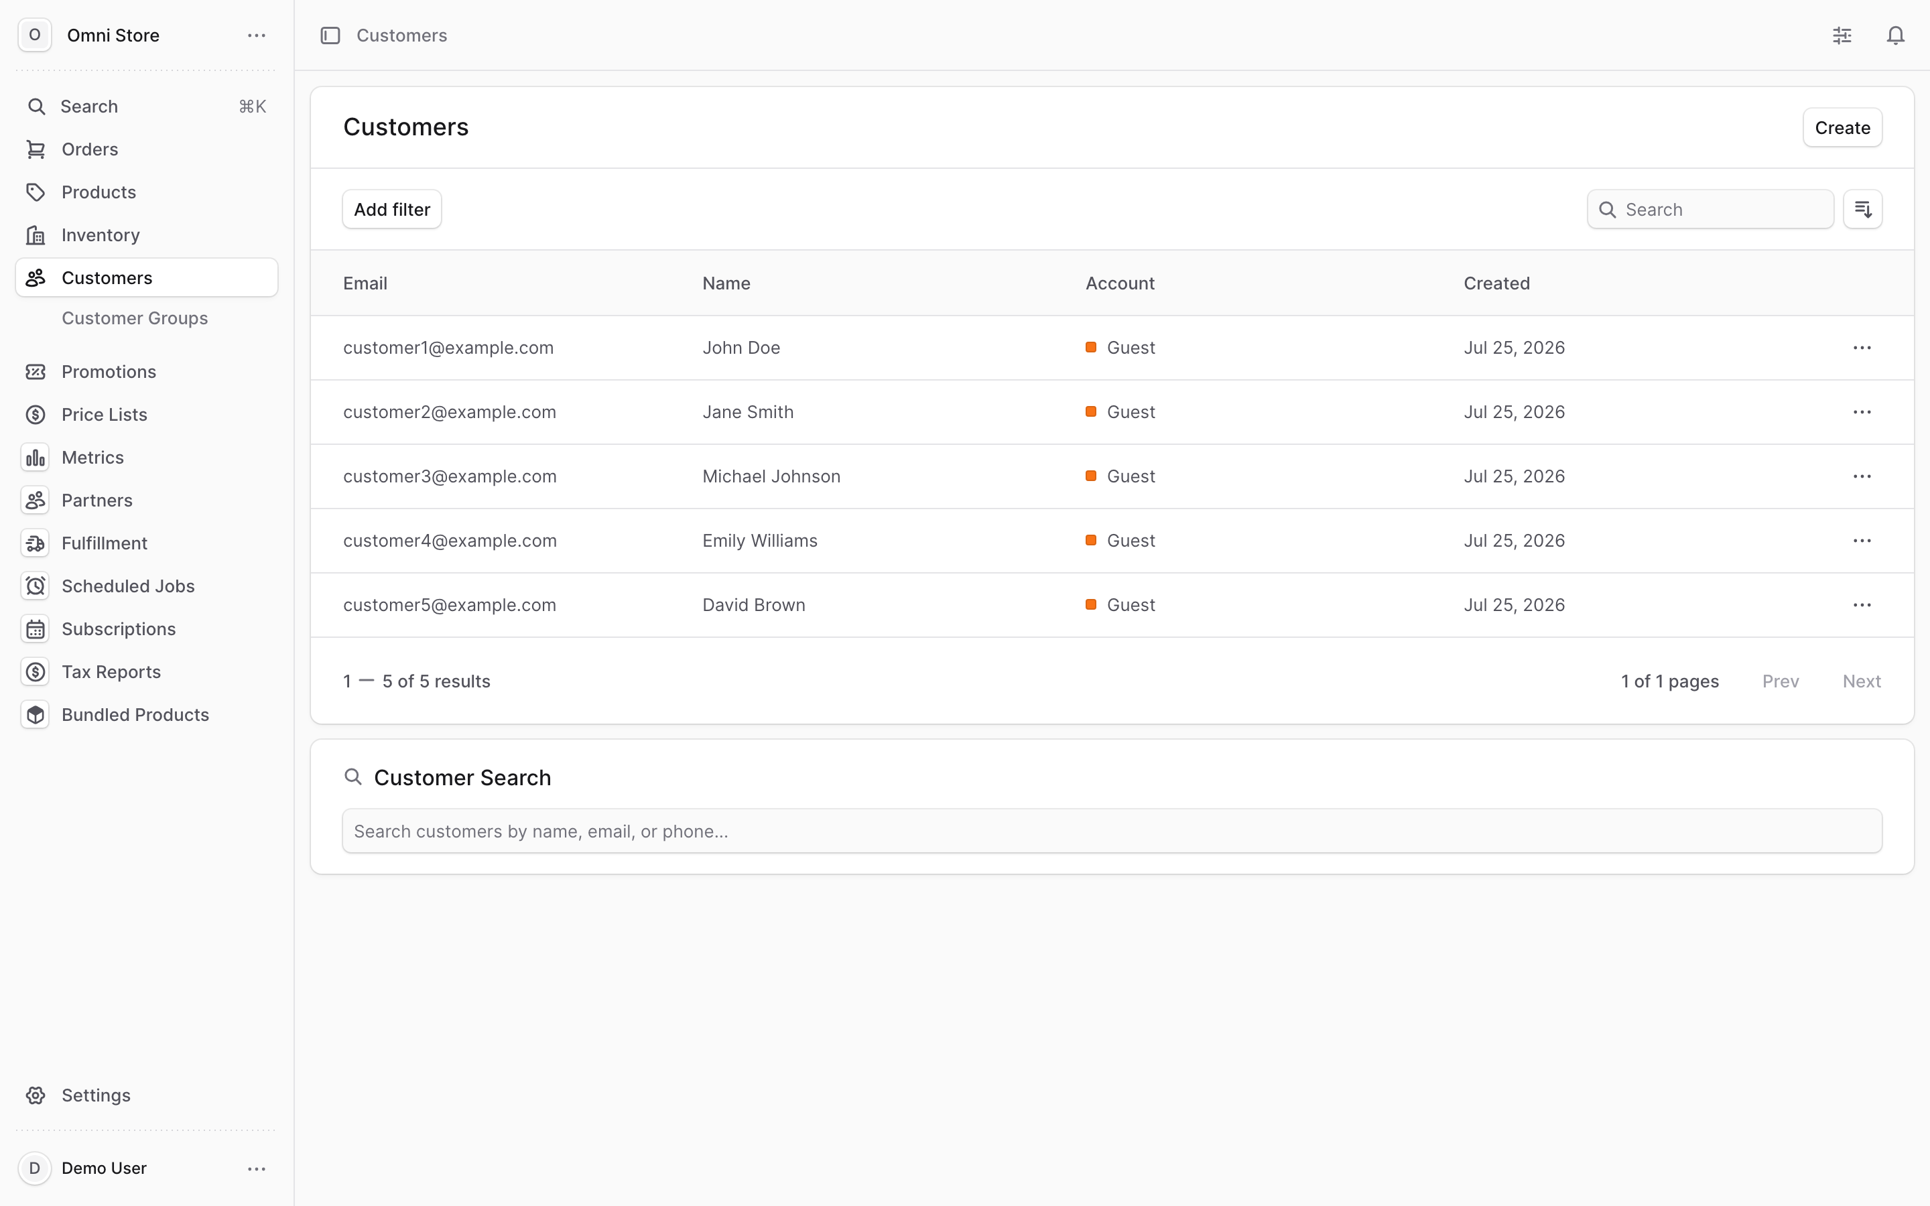Open the Omni Store options menu
Image resolution: width=1930 pixels, height=1206 pixels.
(x=256, y=35)
